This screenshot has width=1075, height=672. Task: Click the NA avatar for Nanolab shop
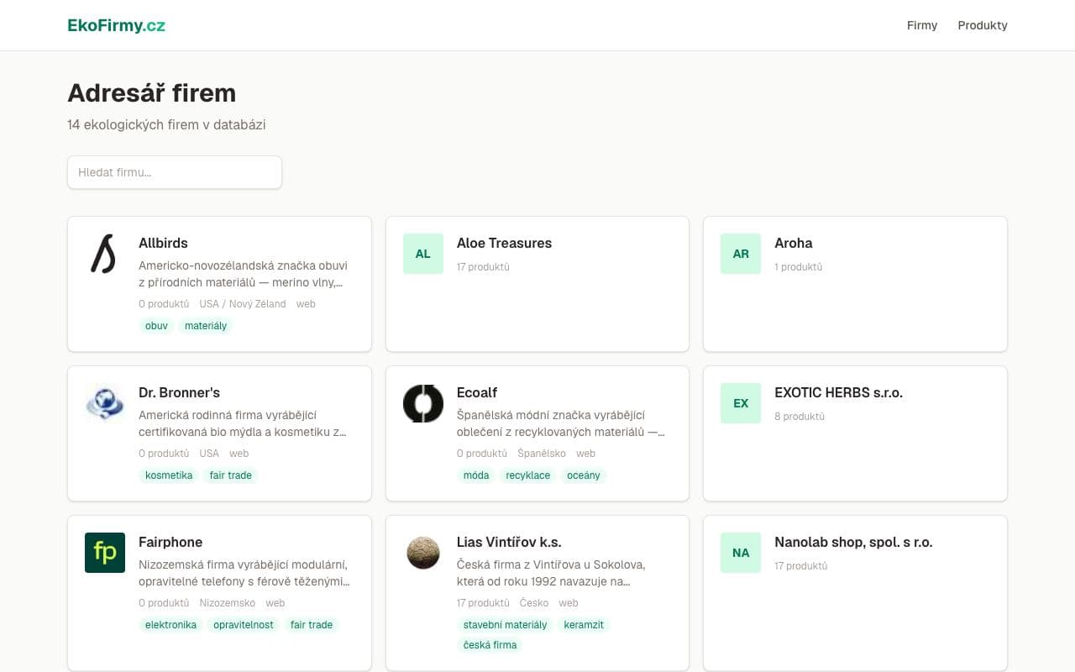pos(741,553)
